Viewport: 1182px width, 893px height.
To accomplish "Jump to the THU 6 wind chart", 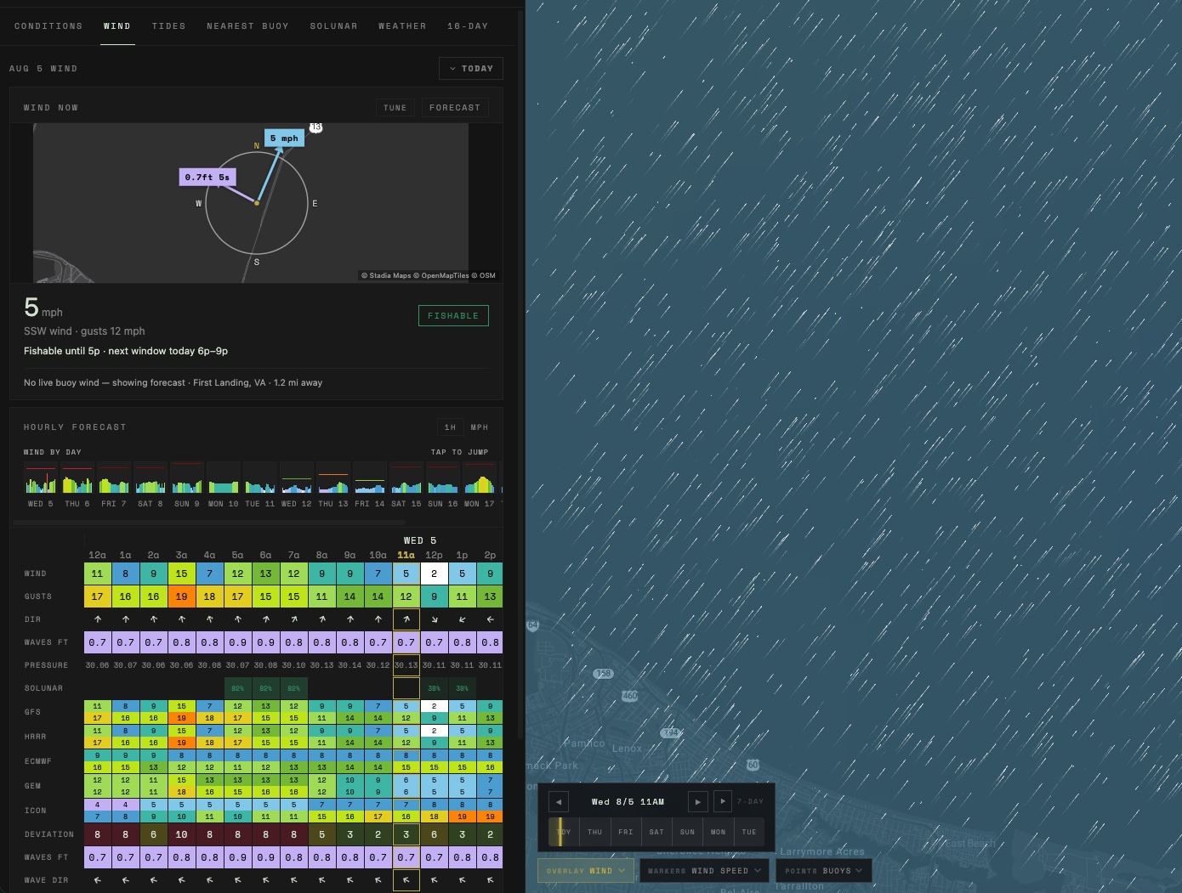I will coord(77,485).
